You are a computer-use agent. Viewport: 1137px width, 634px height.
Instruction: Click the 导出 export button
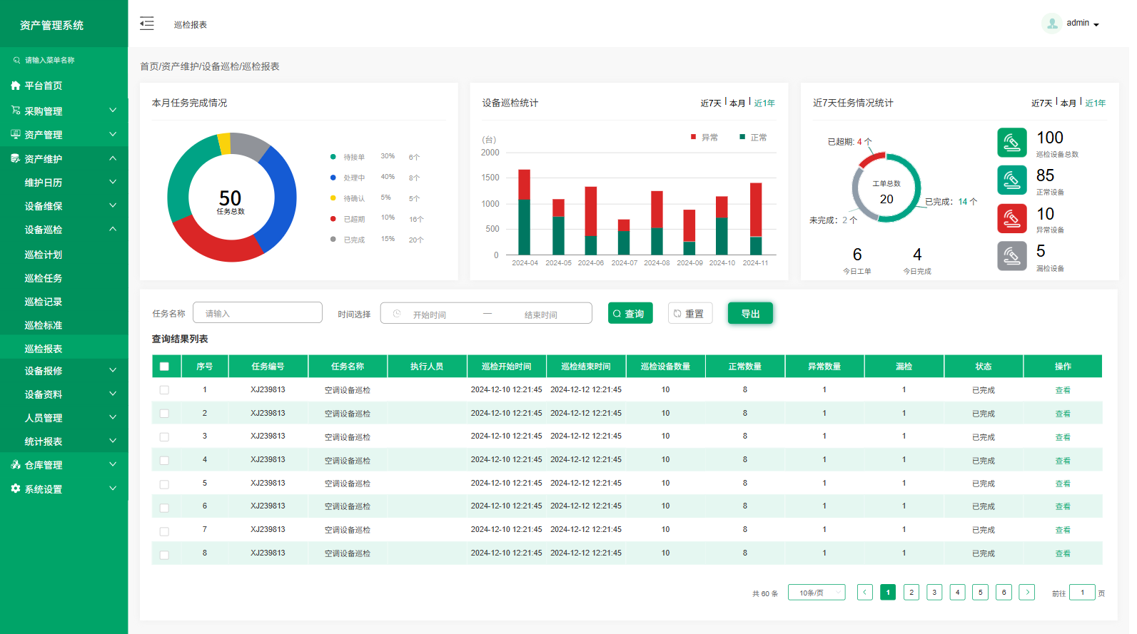(x=749, y=314)
